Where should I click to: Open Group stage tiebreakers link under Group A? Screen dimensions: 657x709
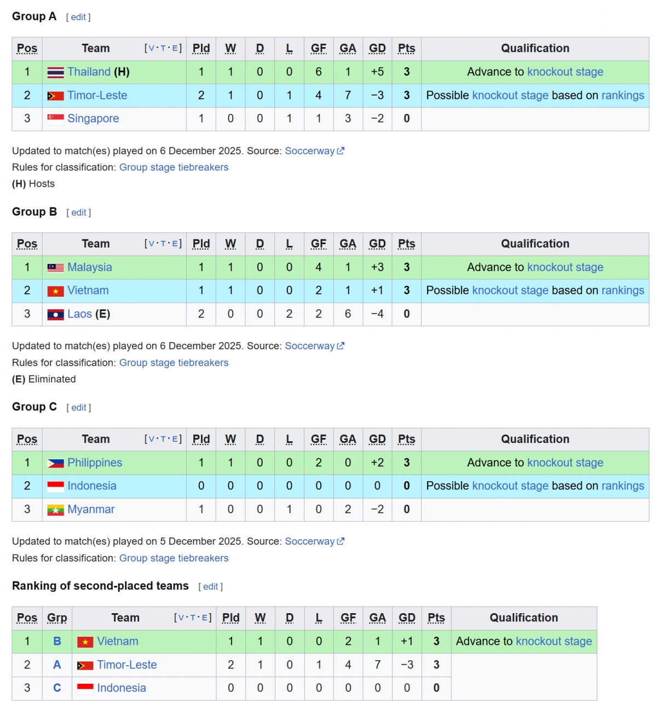174,168
